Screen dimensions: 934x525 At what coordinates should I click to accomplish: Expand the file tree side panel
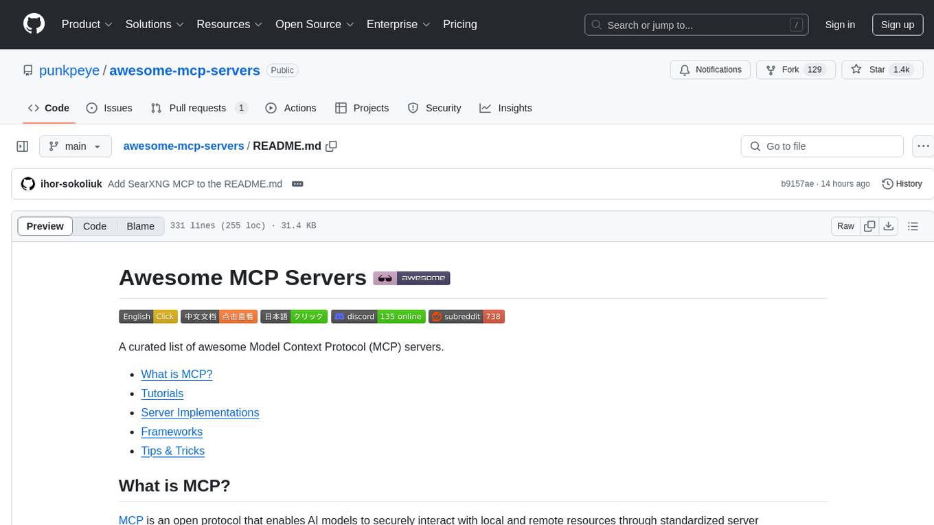click(23, 146)
